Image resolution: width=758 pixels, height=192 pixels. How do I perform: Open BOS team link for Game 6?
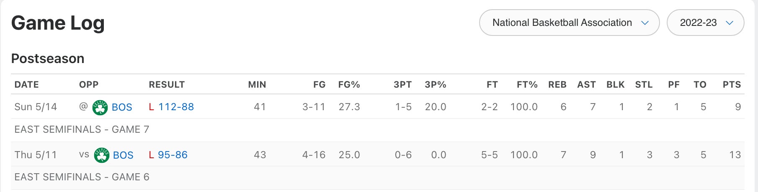point(123,155)
